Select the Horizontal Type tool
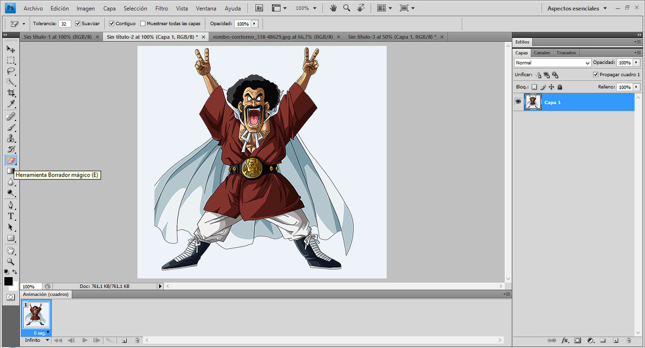 click(x=11, y=216)
